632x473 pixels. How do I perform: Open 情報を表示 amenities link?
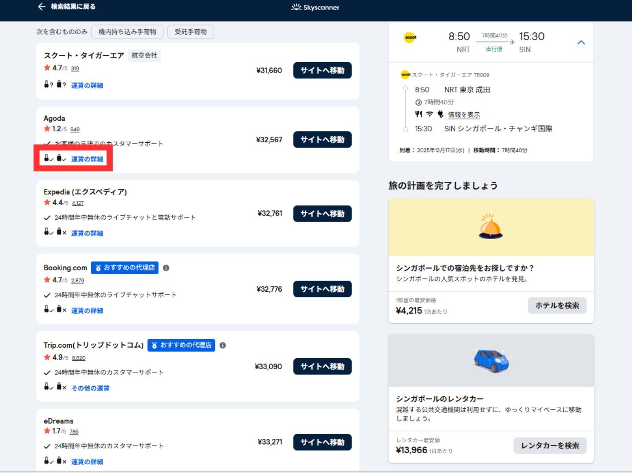[464, 115]
